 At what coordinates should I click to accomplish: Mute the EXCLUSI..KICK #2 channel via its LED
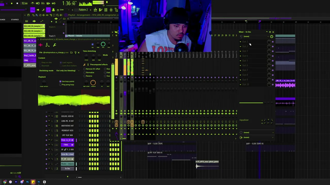[x=46, y=116]
